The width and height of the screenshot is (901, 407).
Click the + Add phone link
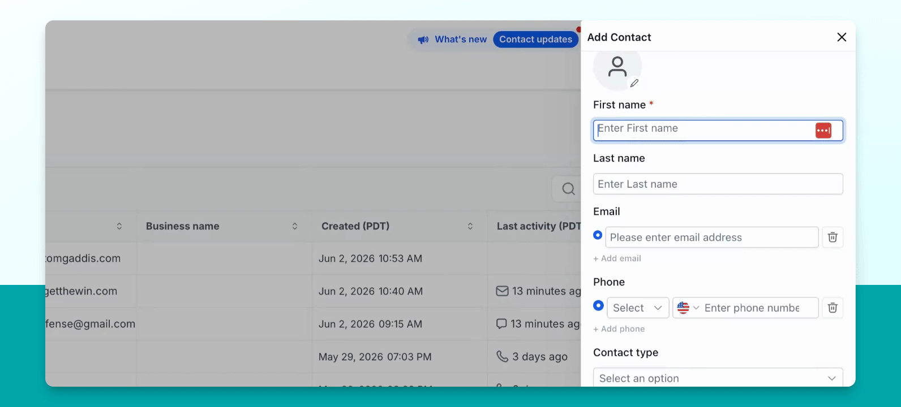[619, 329]
